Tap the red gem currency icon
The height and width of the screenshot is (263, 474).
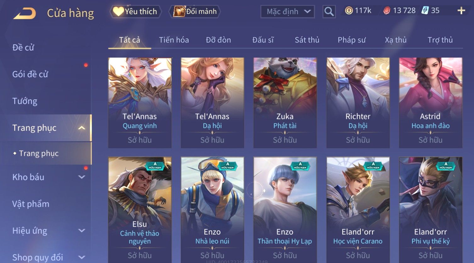tap(387, 11)
